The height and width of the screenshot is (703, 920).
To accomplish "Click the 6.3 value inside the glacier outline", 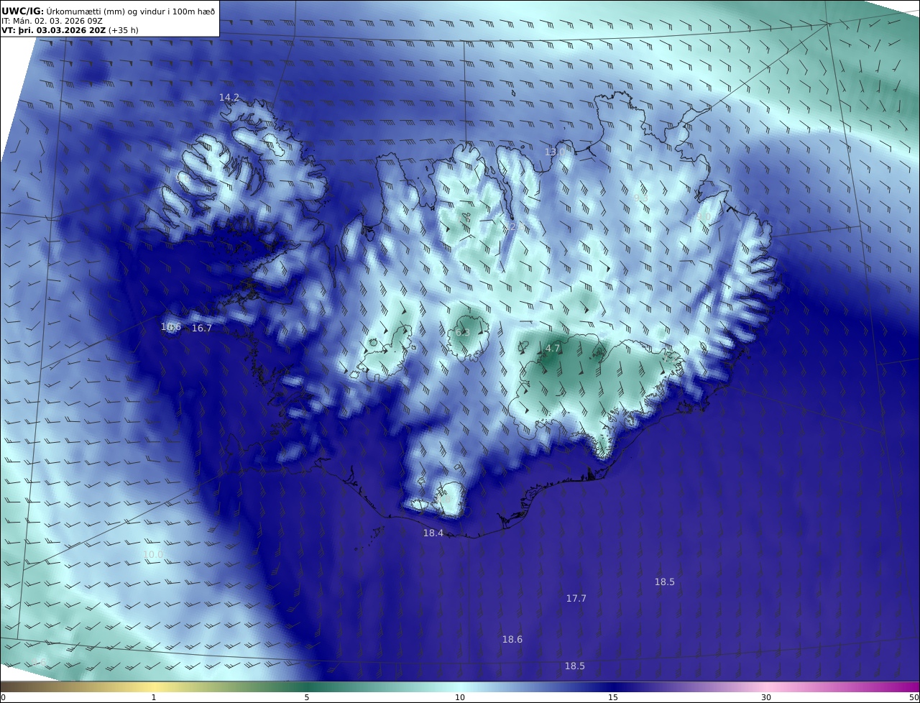I will [x=463, y=332].
